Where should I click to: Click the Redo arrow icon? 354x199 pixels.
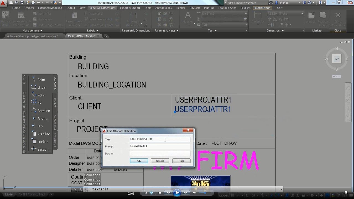[47, 2]
